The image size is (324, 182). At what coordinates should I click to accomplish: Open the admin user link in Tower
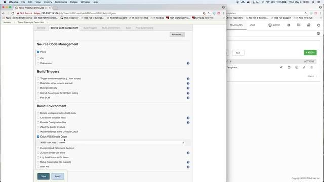[274, 25]
